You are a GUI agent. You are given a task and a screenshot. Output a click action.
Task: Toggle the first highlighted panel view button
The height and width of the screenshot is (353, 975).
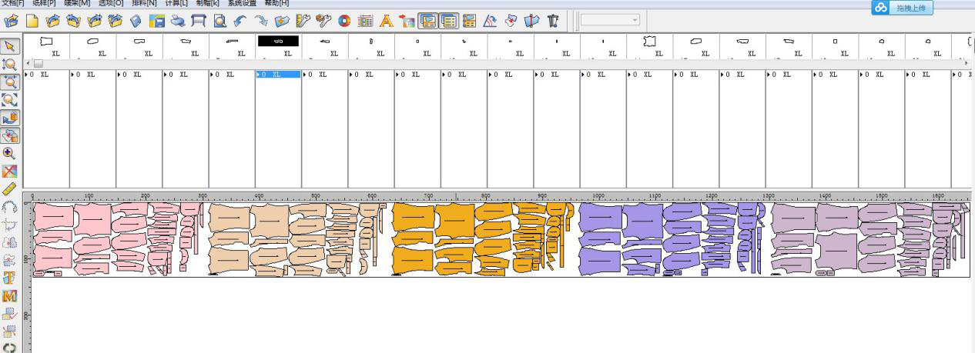(x=427, y=22)
